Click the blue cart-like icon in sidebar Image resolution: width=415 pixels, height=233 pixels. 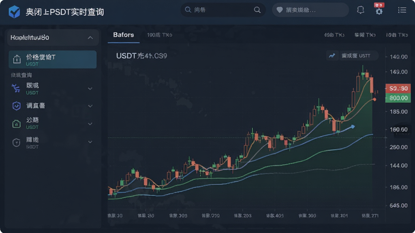coord(16,88)
